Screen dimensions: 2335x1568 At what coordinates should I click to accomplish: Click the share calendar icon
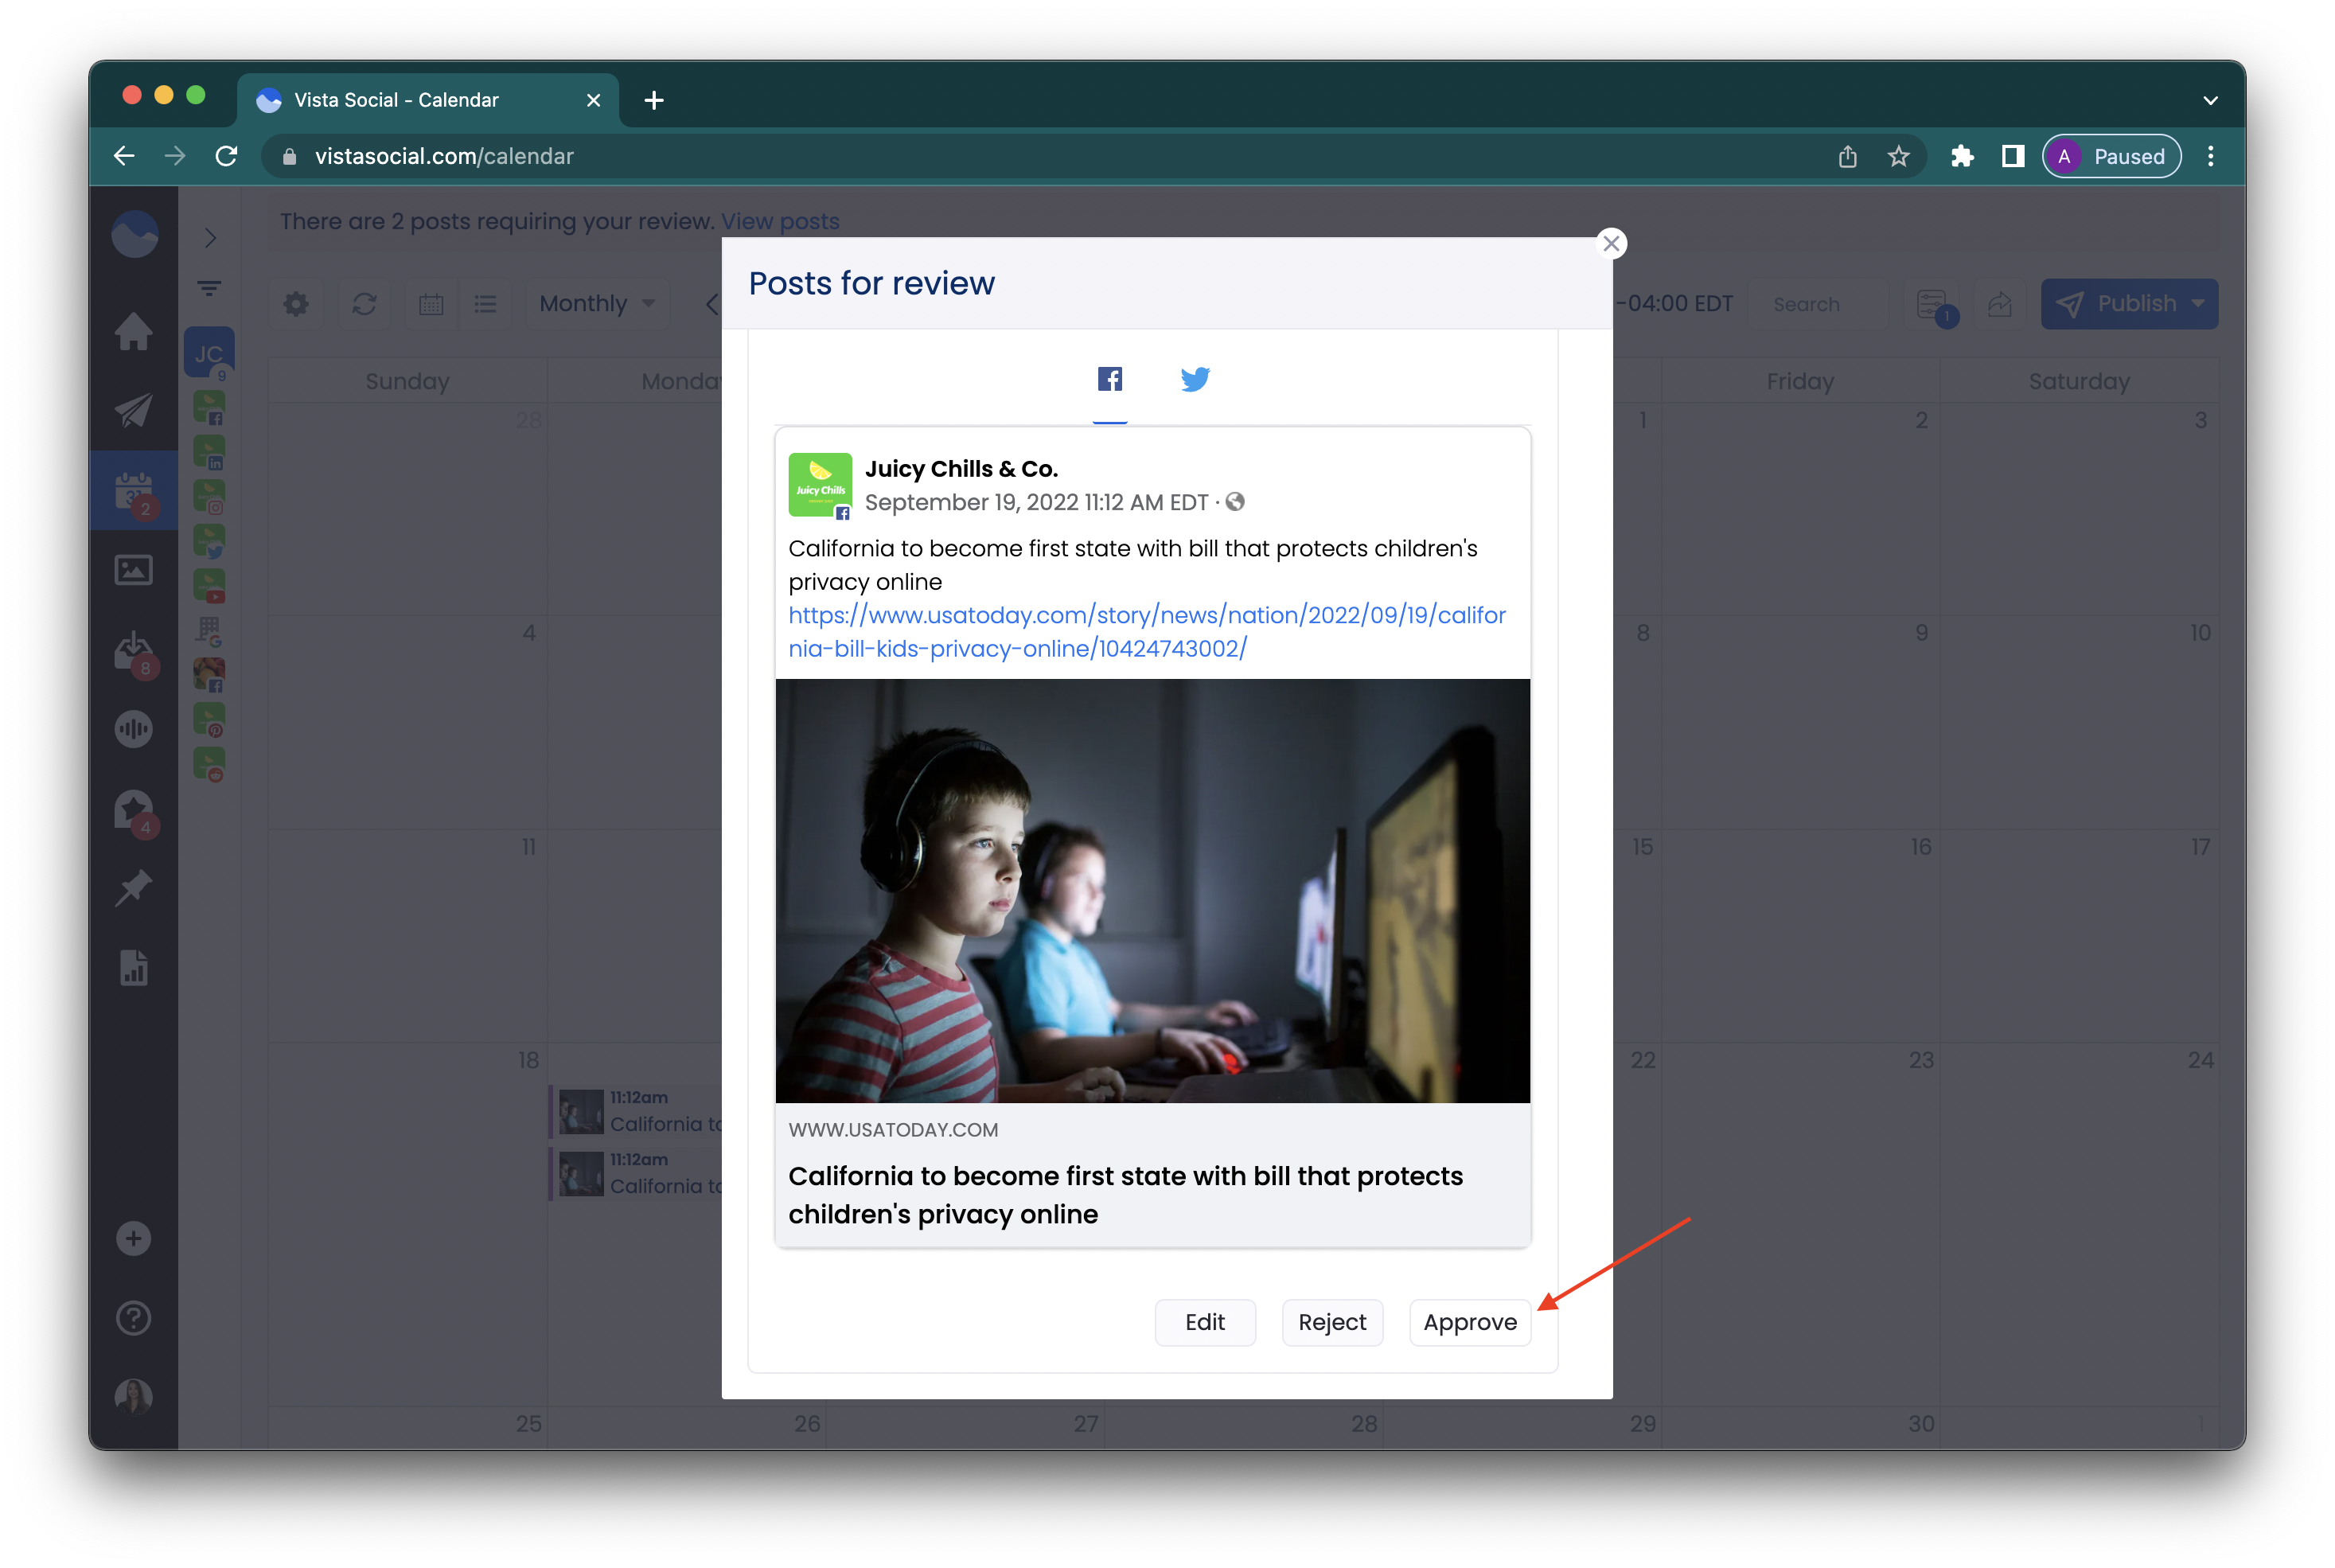point(1999,304)
